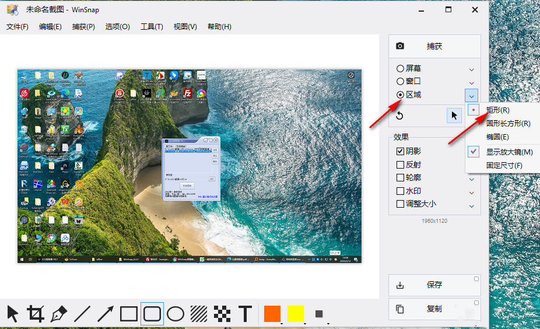Click the Save (保存) button
This screenshot has height=329, width=540.
(x=434, y=285)
